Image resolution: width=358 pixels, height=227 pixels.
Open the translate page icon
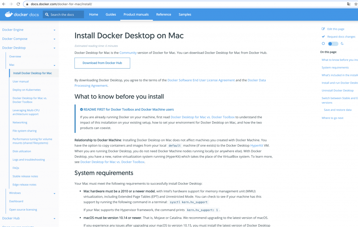pos(349,4)
